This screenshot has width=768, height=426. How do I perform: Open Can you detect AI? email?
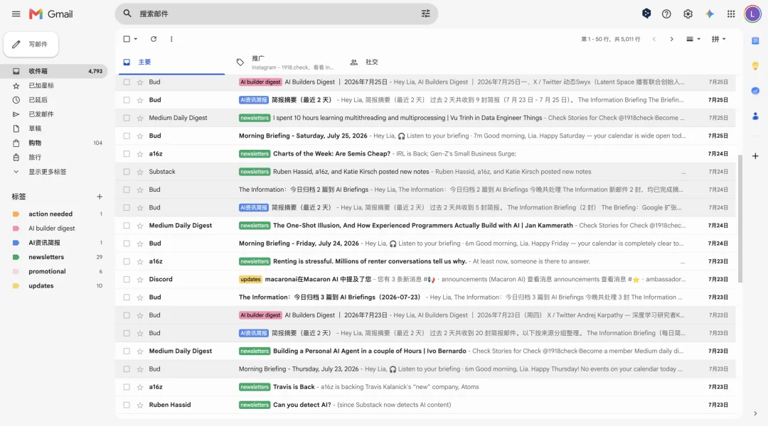coord(426,405)
